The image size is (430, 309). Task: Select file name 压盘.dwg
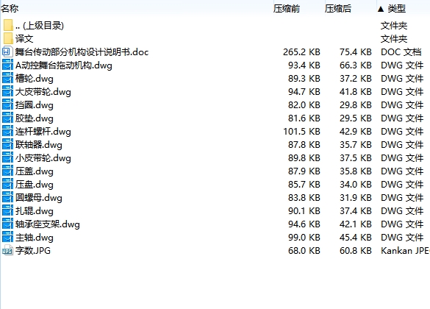[35, 185]
